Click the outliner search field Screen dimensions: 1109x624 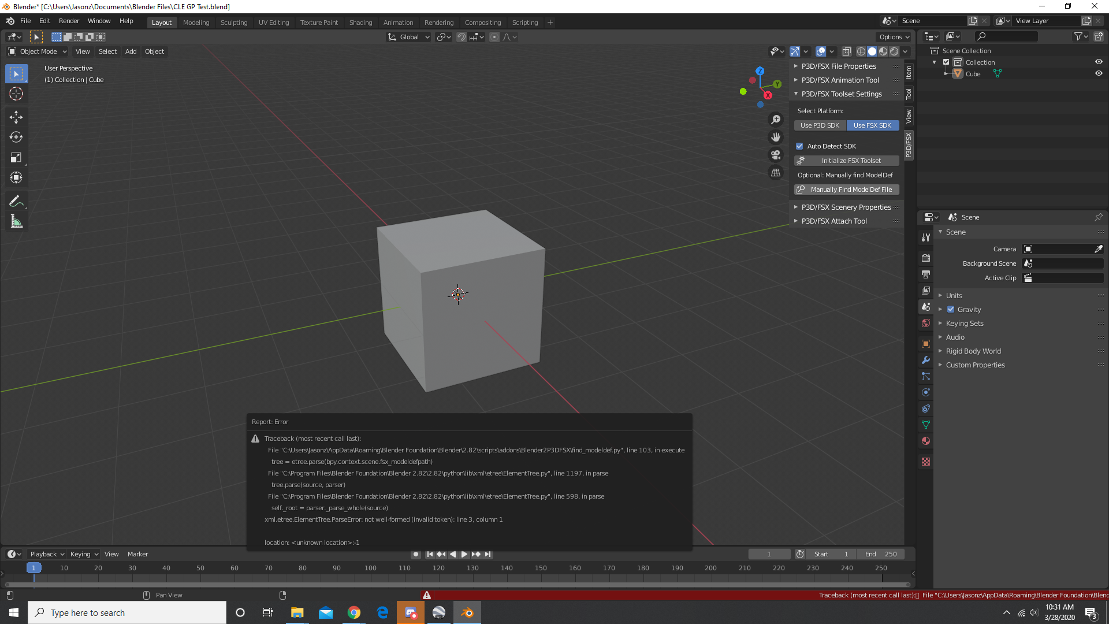point(1006,36)
